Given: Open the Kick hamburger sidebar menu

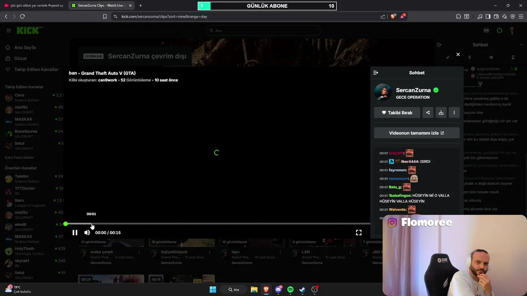Looking at the screenshot, I should (9, 30).
